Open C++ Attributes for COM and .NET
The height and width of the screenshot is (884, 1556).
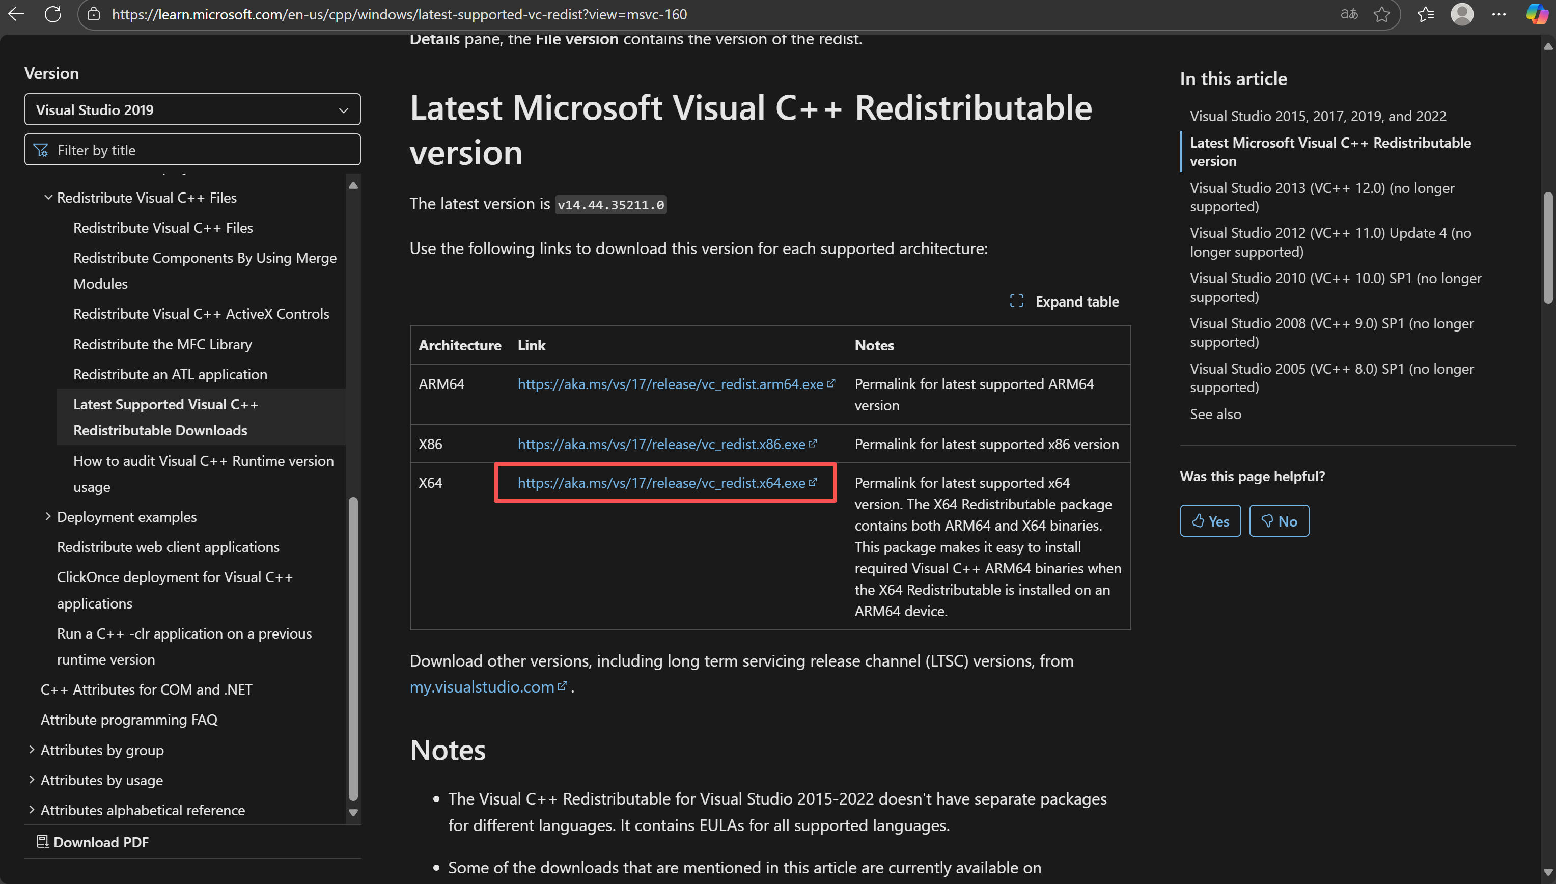tap(146, 689)
